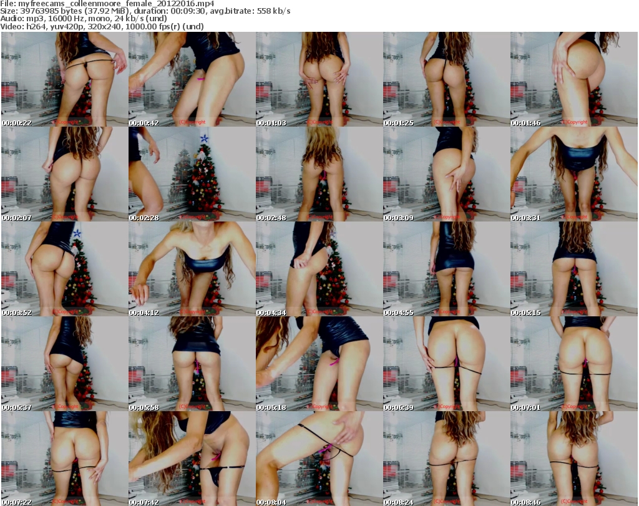Pick the frame stamped 00:05:37
639x506 pixels.
[x=64, y=364]
